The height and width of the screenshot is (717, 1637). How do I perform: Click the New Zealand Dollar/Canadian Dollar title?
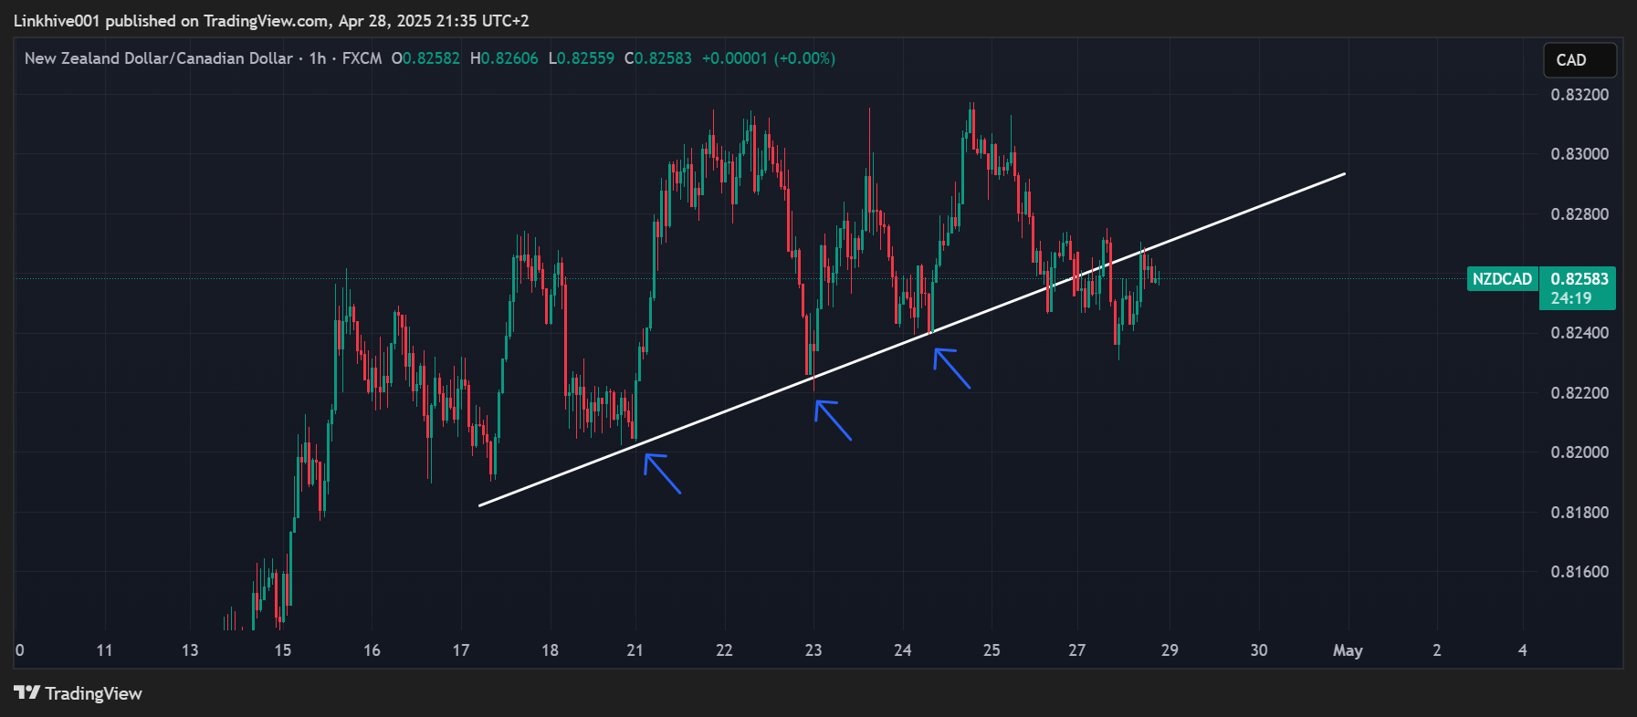pyautogui.click(x=159, y=58)
